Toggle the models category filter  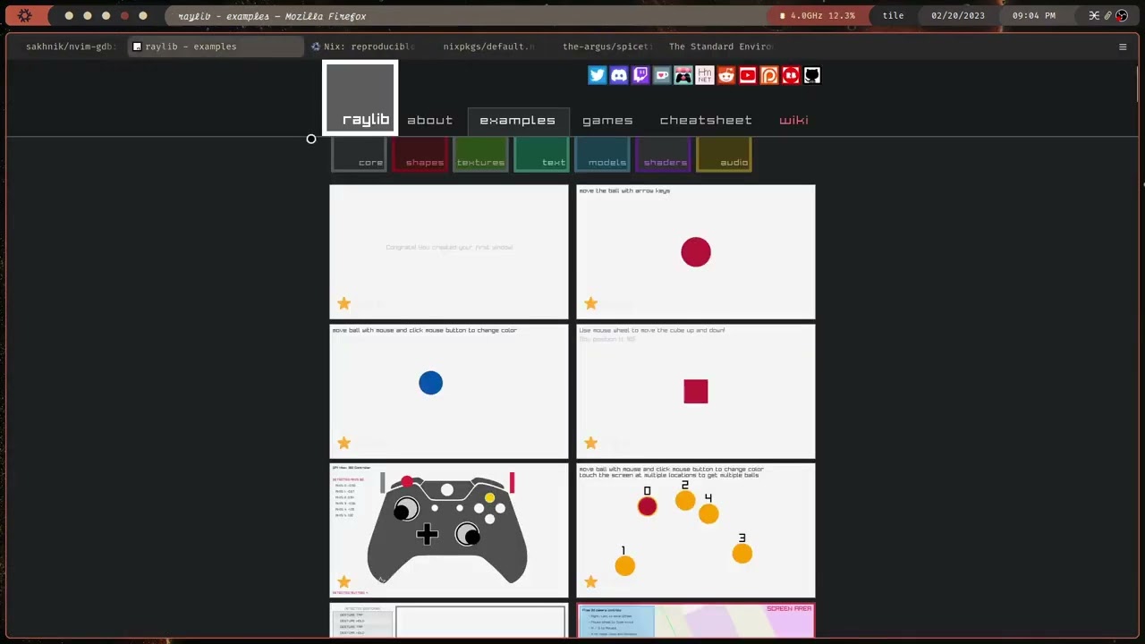602,154
